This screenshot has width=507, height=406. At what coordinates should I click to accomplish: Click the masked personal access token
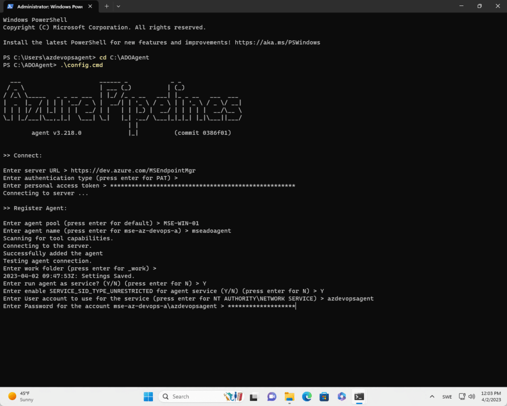click(x=203, y=185)
